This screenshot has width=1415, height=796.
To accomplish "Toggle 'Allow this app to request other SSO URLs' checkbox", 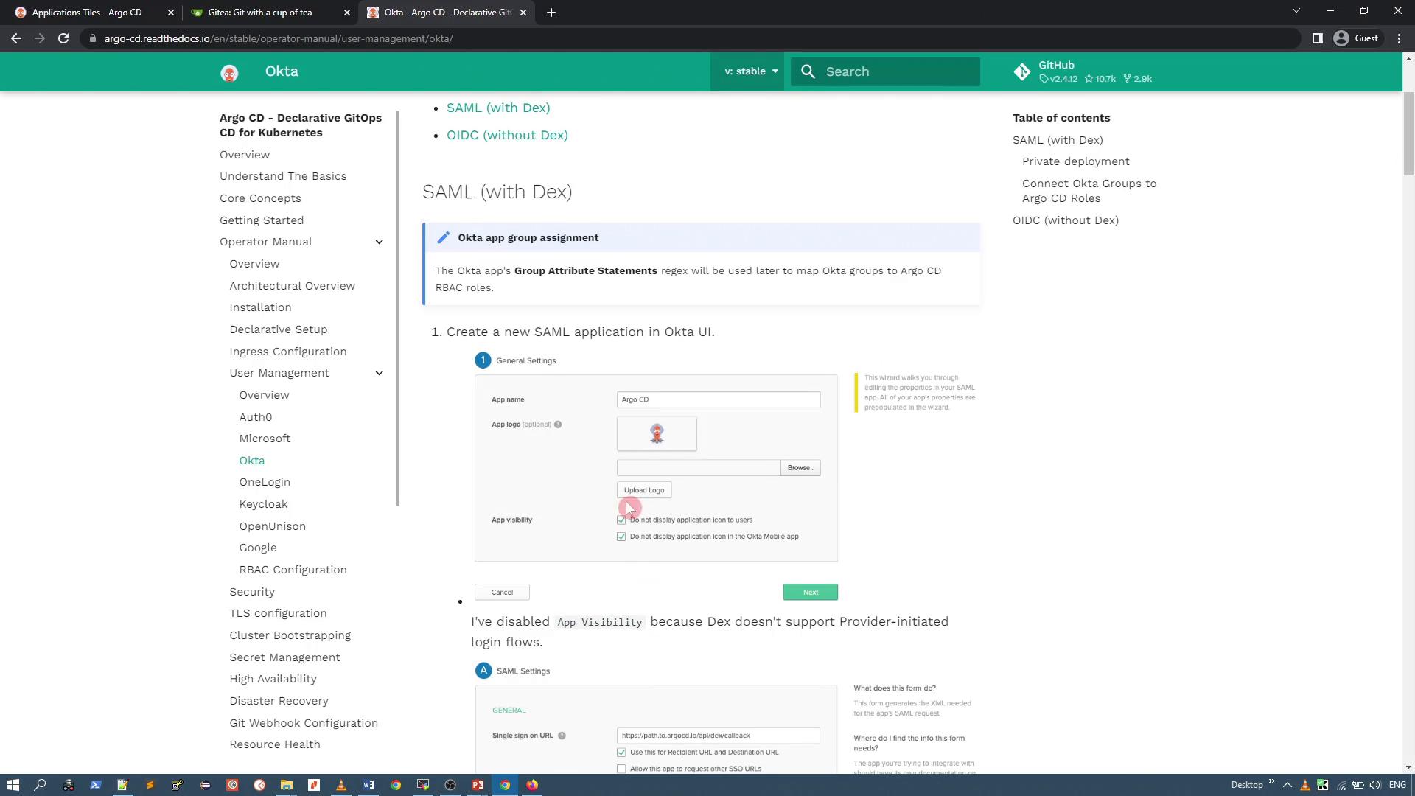I will pos(621,769).
